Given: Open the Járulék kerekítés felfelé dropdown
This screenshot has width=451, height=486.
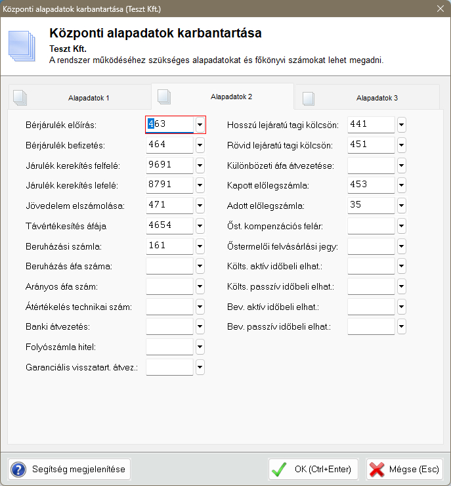Looking at the screenshot, I should tap(200, 166).
